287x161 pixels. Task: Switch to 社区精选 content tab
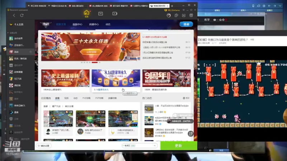click(x=46, y=98)
